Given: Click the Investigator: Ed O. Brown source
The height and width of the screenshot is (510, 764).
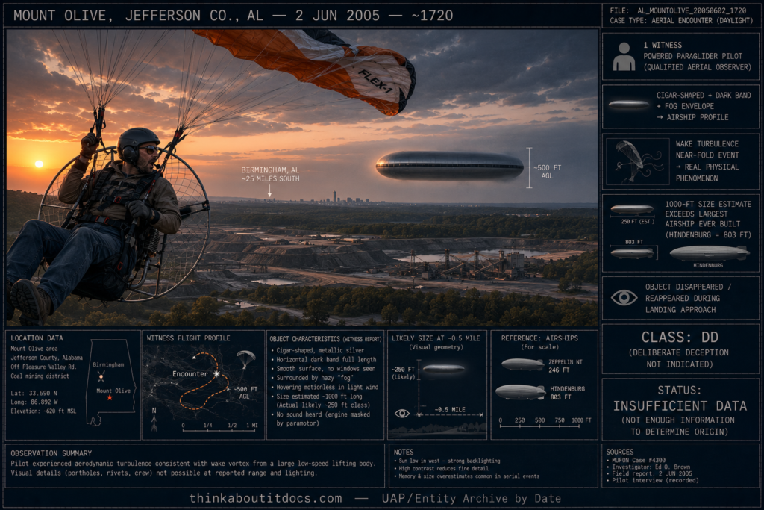Looking at the screenshot, I should (x=648, y=467).
